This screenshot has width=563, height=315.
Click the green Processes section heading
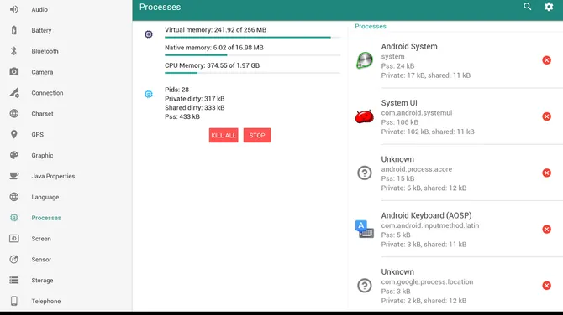371,26
